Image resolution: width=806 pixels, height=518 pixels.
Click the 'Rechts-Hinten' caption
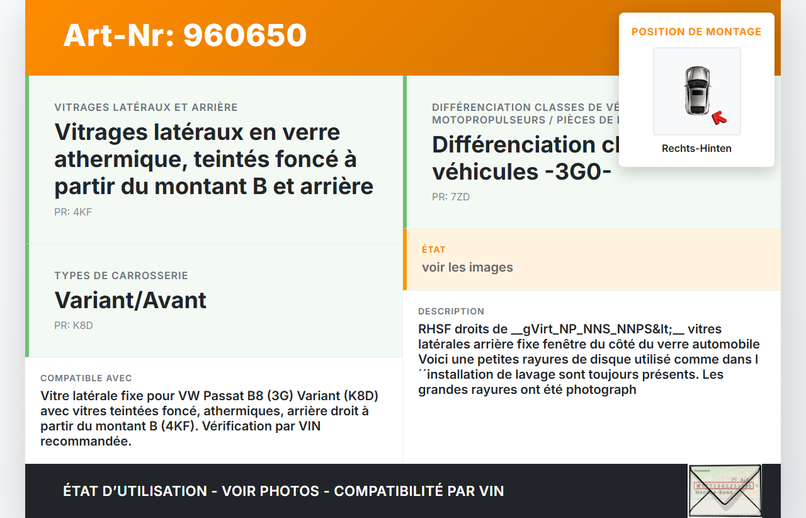(x=696, y=149)
